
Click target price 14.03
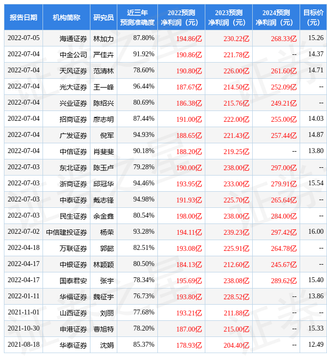click(x=316, y=118)
